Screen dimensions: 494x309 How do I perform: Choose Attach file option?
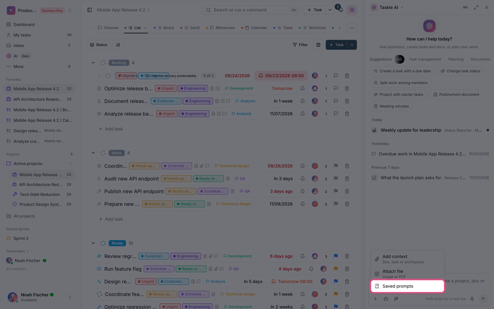407,274
